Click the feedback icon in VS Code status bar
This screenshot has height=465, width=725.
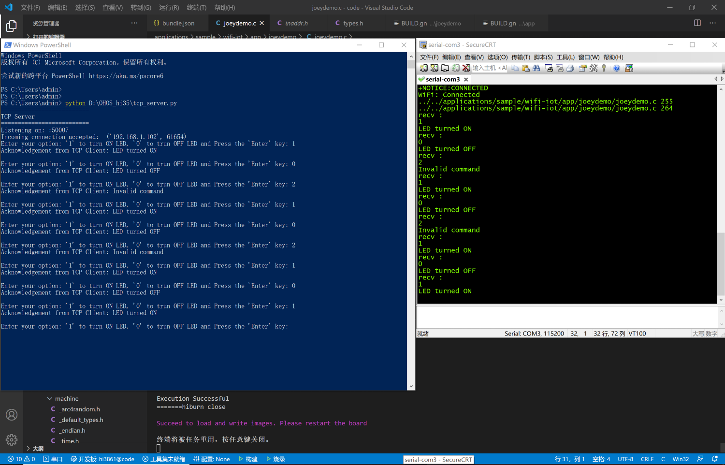click(x=700, y=459)
